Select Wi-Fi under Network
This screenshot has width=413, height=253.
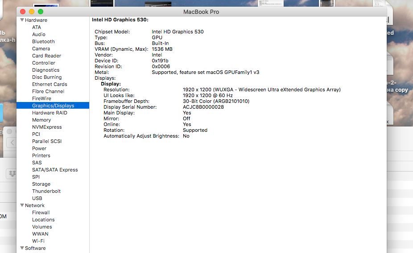38,241
